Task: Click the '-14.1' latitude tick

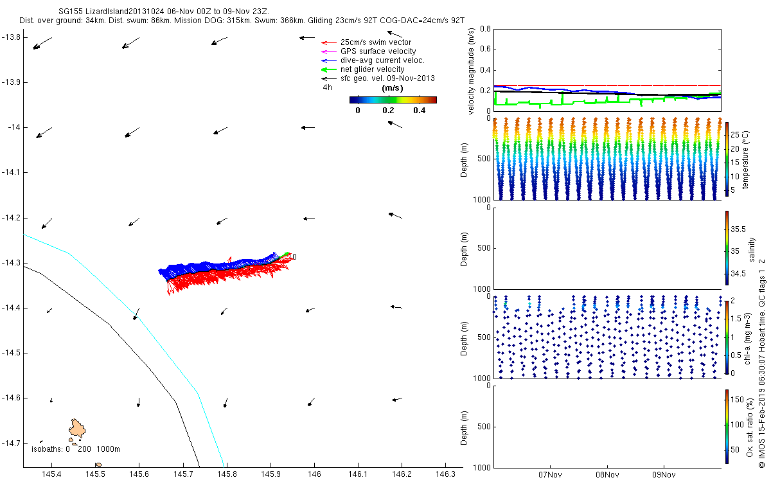Action: tap(12, 172)
